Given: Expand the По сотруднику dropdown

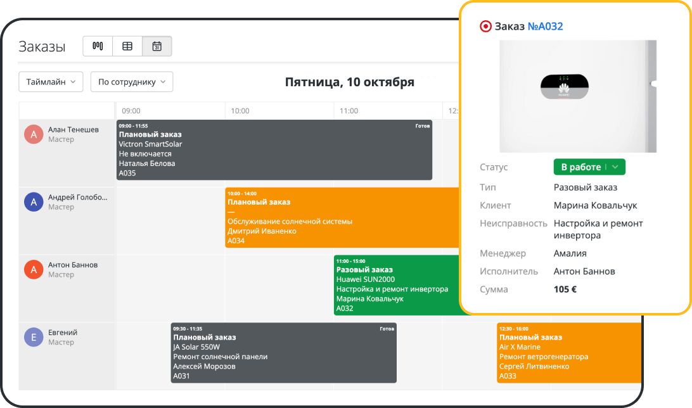Looking at the screenshot, I should 131,82.
